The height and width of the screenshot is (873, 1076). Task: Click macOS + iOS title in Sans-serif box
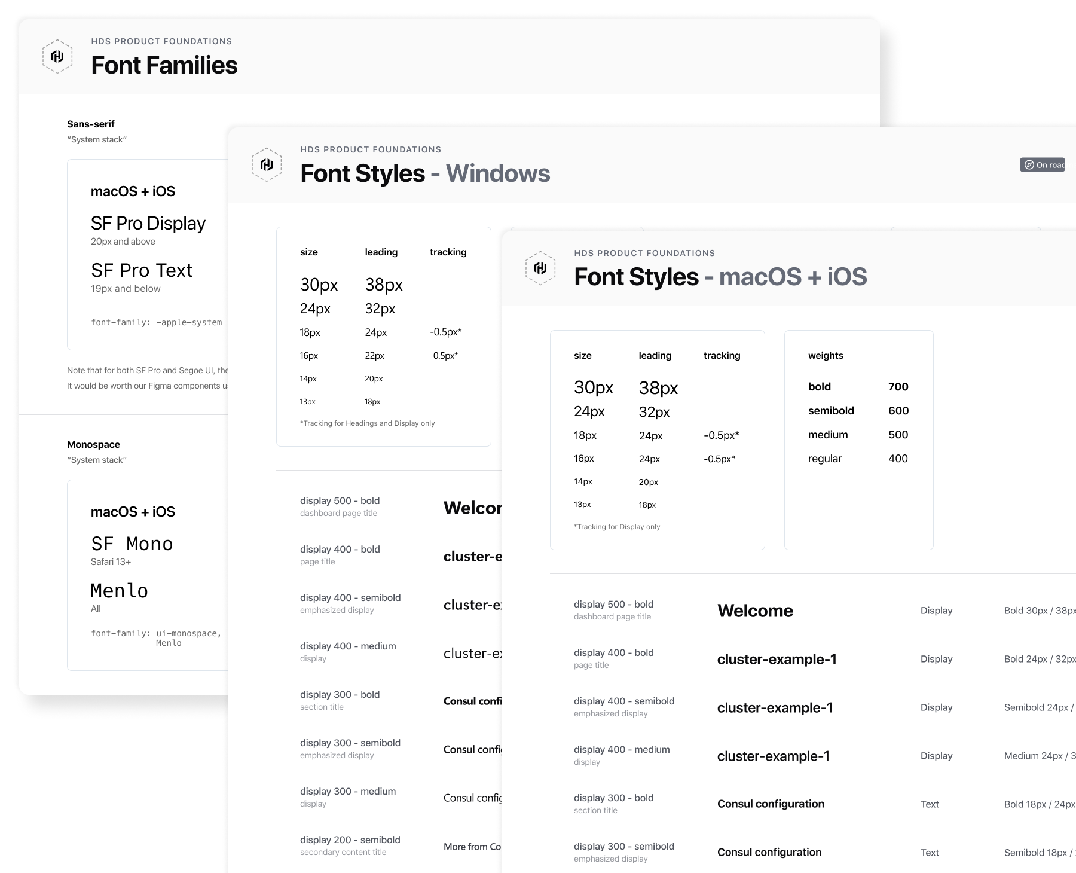coord(133,191)
